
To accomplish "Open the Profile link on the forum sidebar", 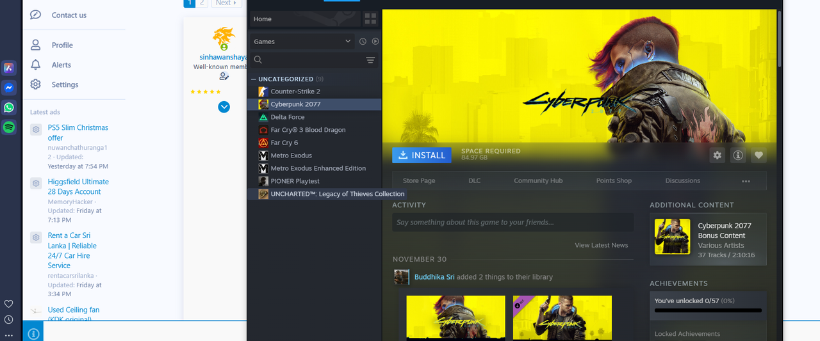I will (x=62, y=45).
